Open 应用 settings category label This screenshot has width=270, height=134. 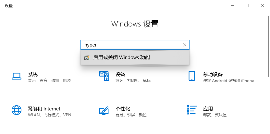click(208, 108)
